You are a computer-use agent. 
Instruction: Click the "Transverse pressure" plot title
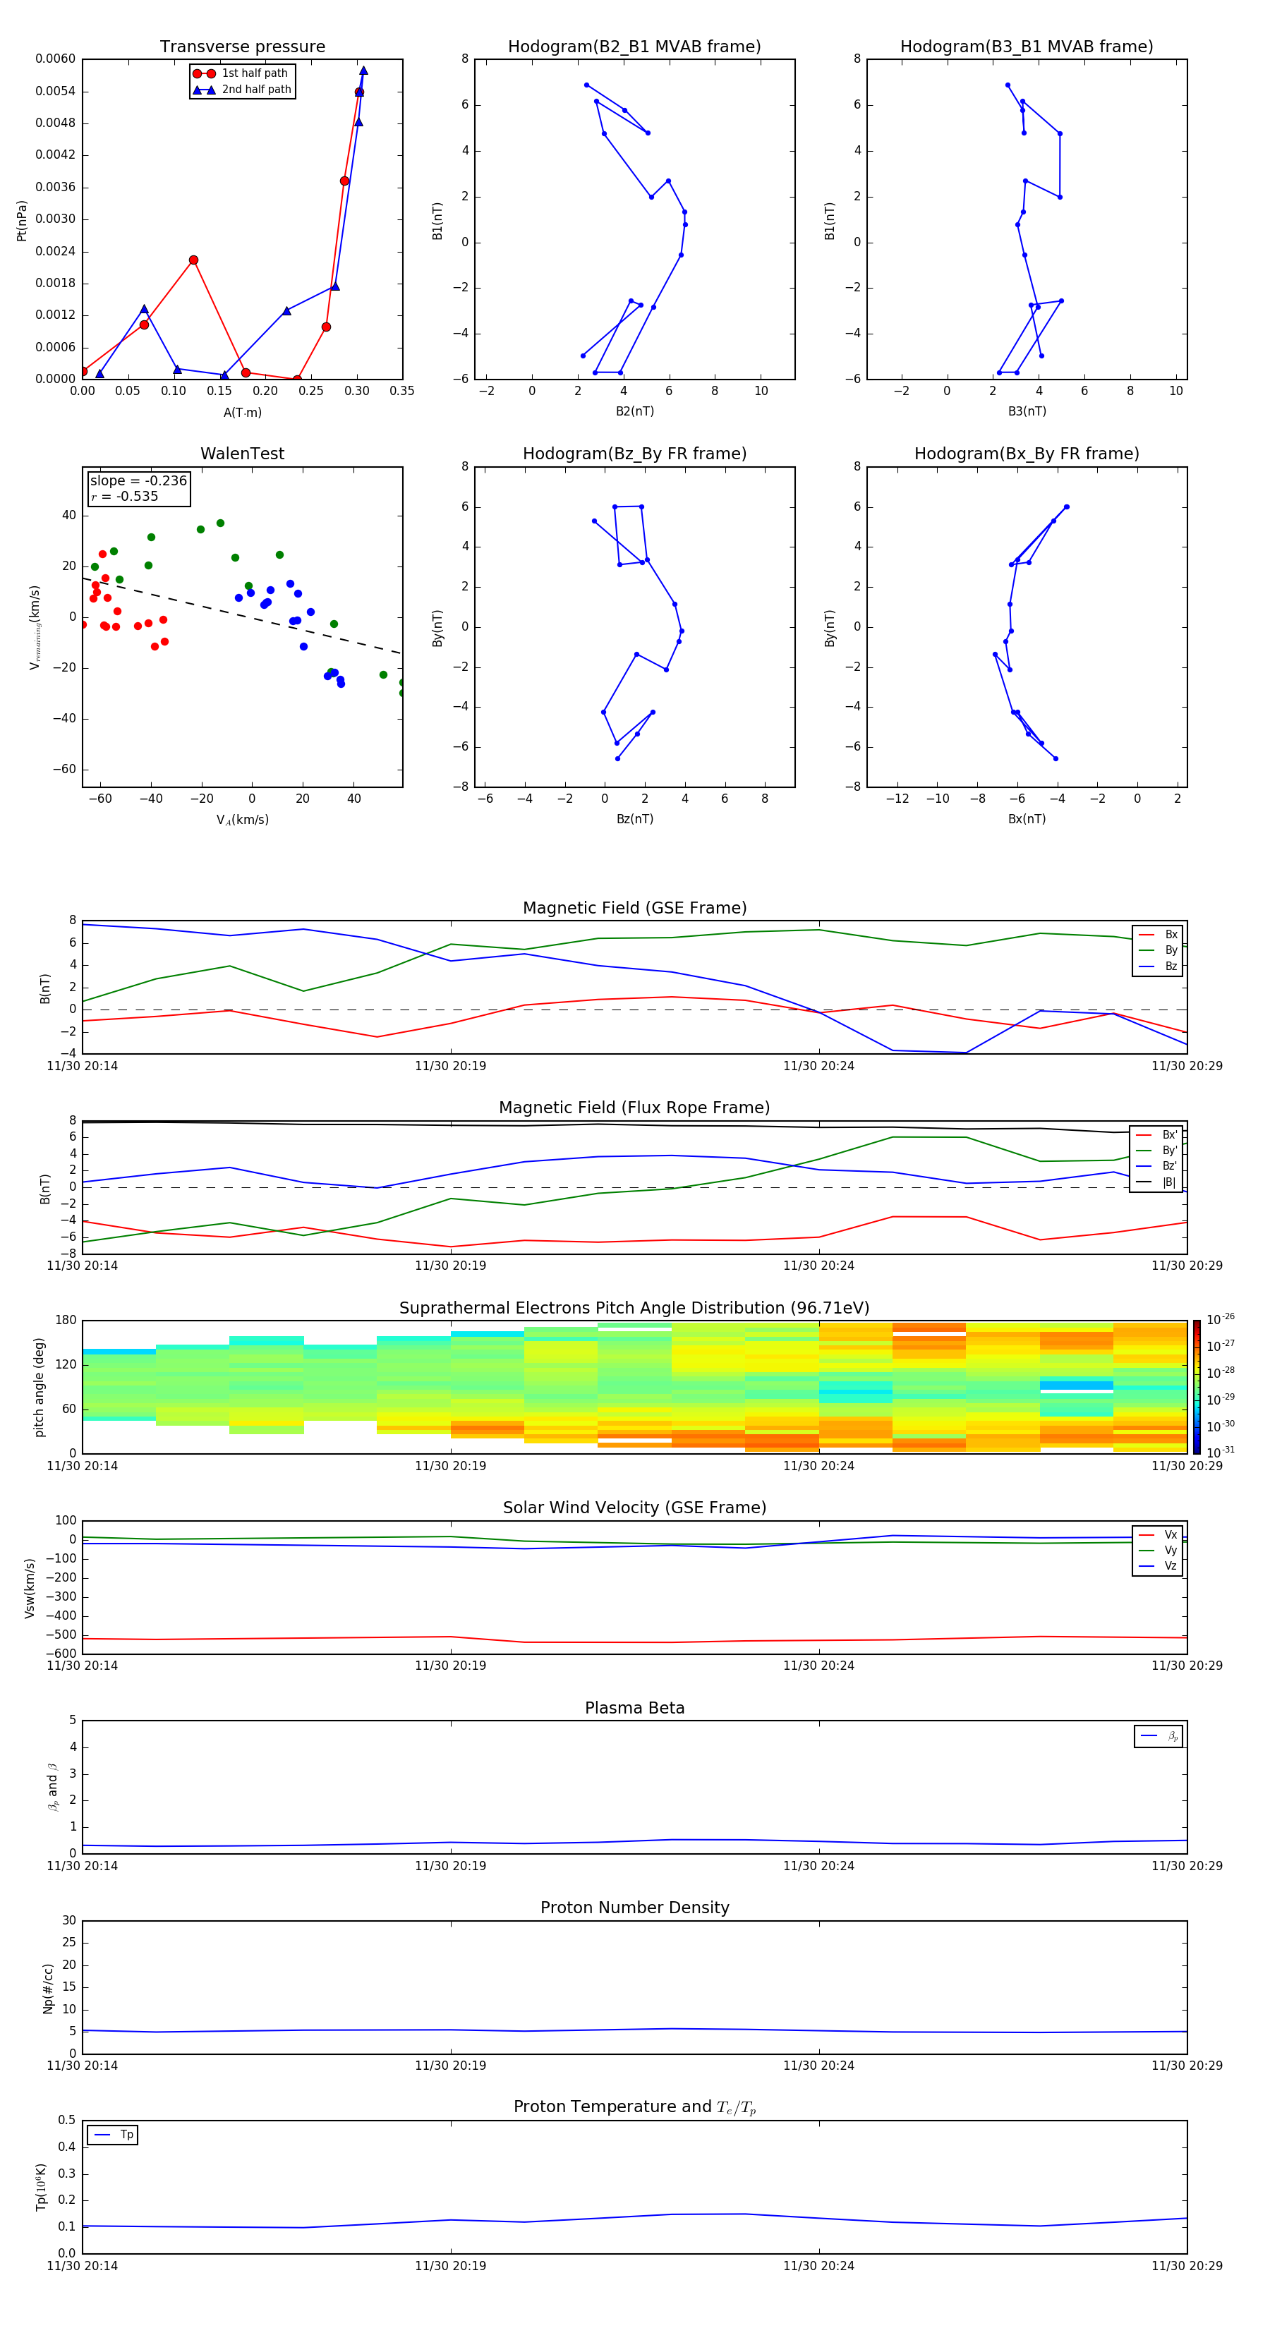[x=242, y=47]
